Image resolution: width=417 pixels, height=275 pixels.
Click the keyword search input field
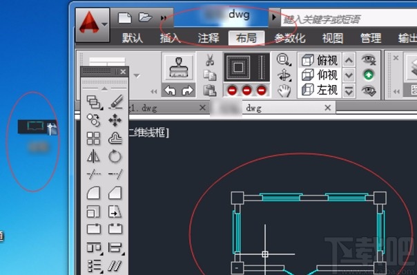(x=349, y=19)
